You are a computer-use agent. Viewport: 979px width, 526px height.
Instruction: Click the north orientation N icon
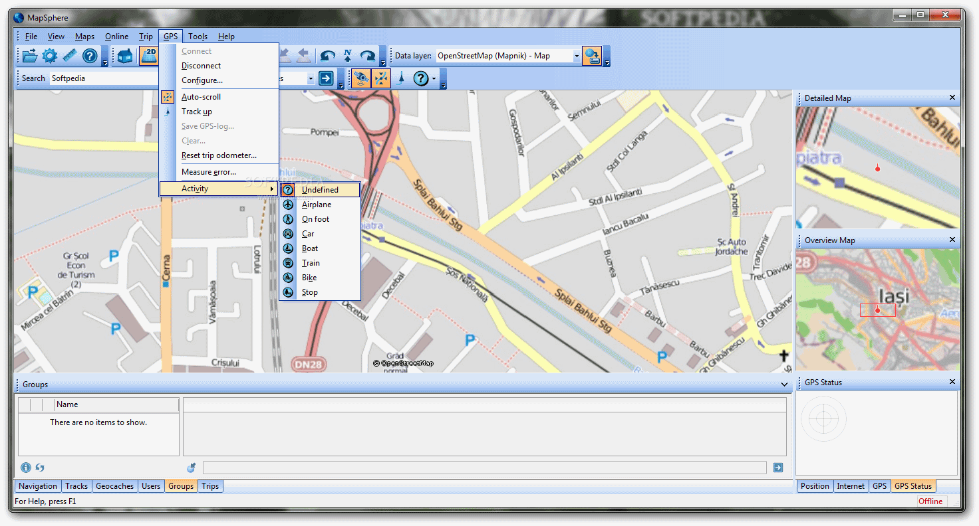pos(347,56)
